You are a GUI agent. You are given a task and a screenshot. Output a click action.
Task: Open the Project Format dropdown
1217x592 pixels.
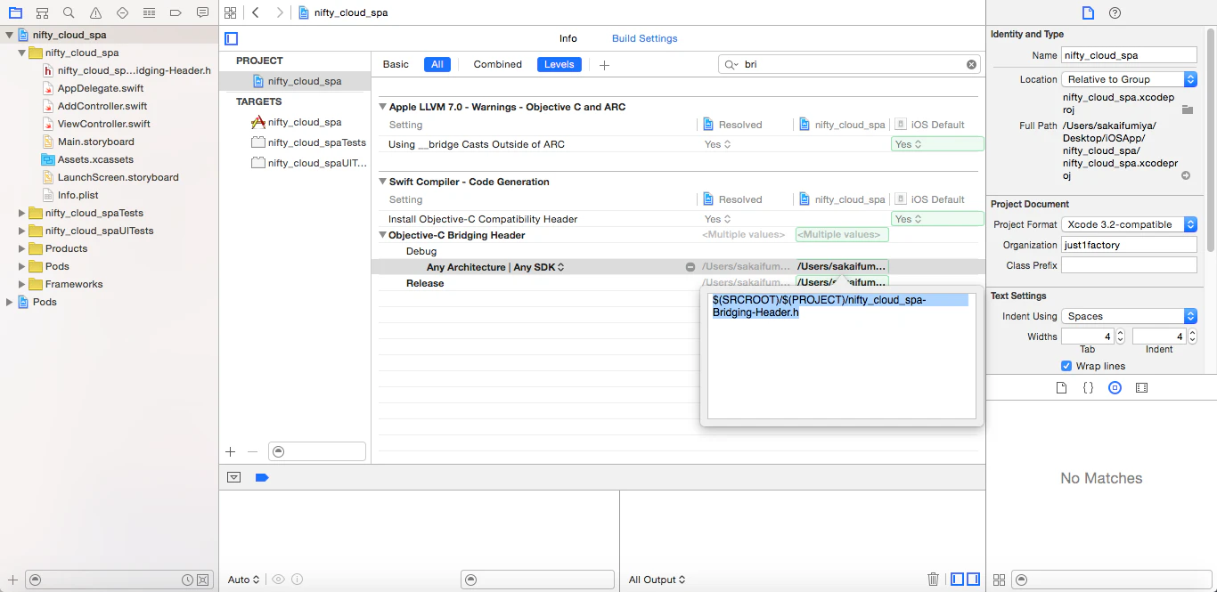tap(1130, 224)
